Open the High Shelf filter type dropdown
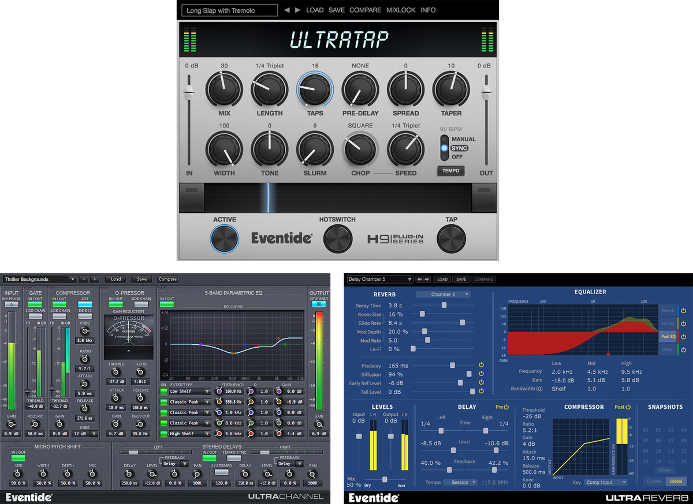This screenshot has height=504, width=693. pos(190,433)
